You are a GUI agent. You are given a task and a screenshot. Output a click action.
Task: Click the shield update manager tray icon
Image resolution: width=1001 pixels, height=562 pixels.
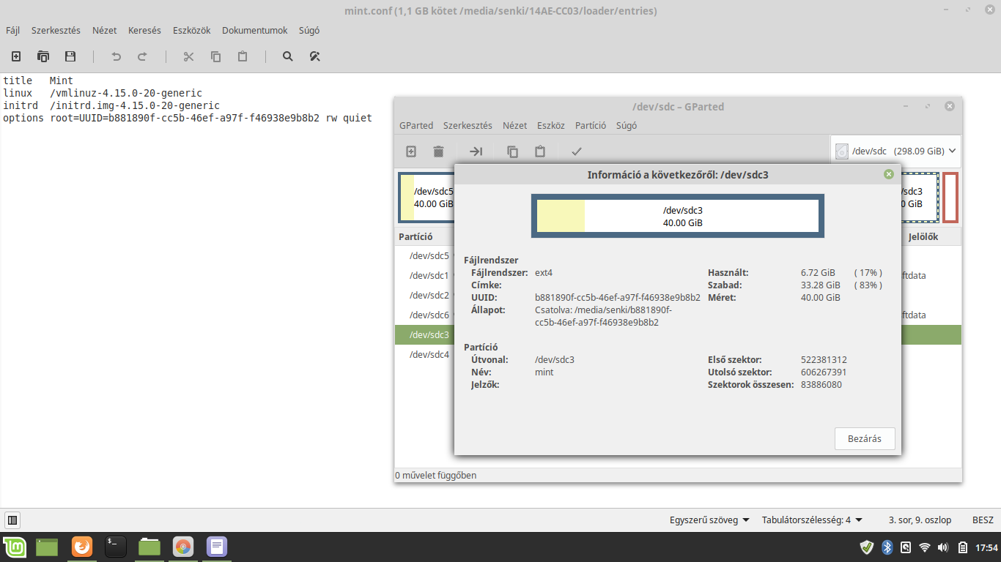(x=867, y=547)
